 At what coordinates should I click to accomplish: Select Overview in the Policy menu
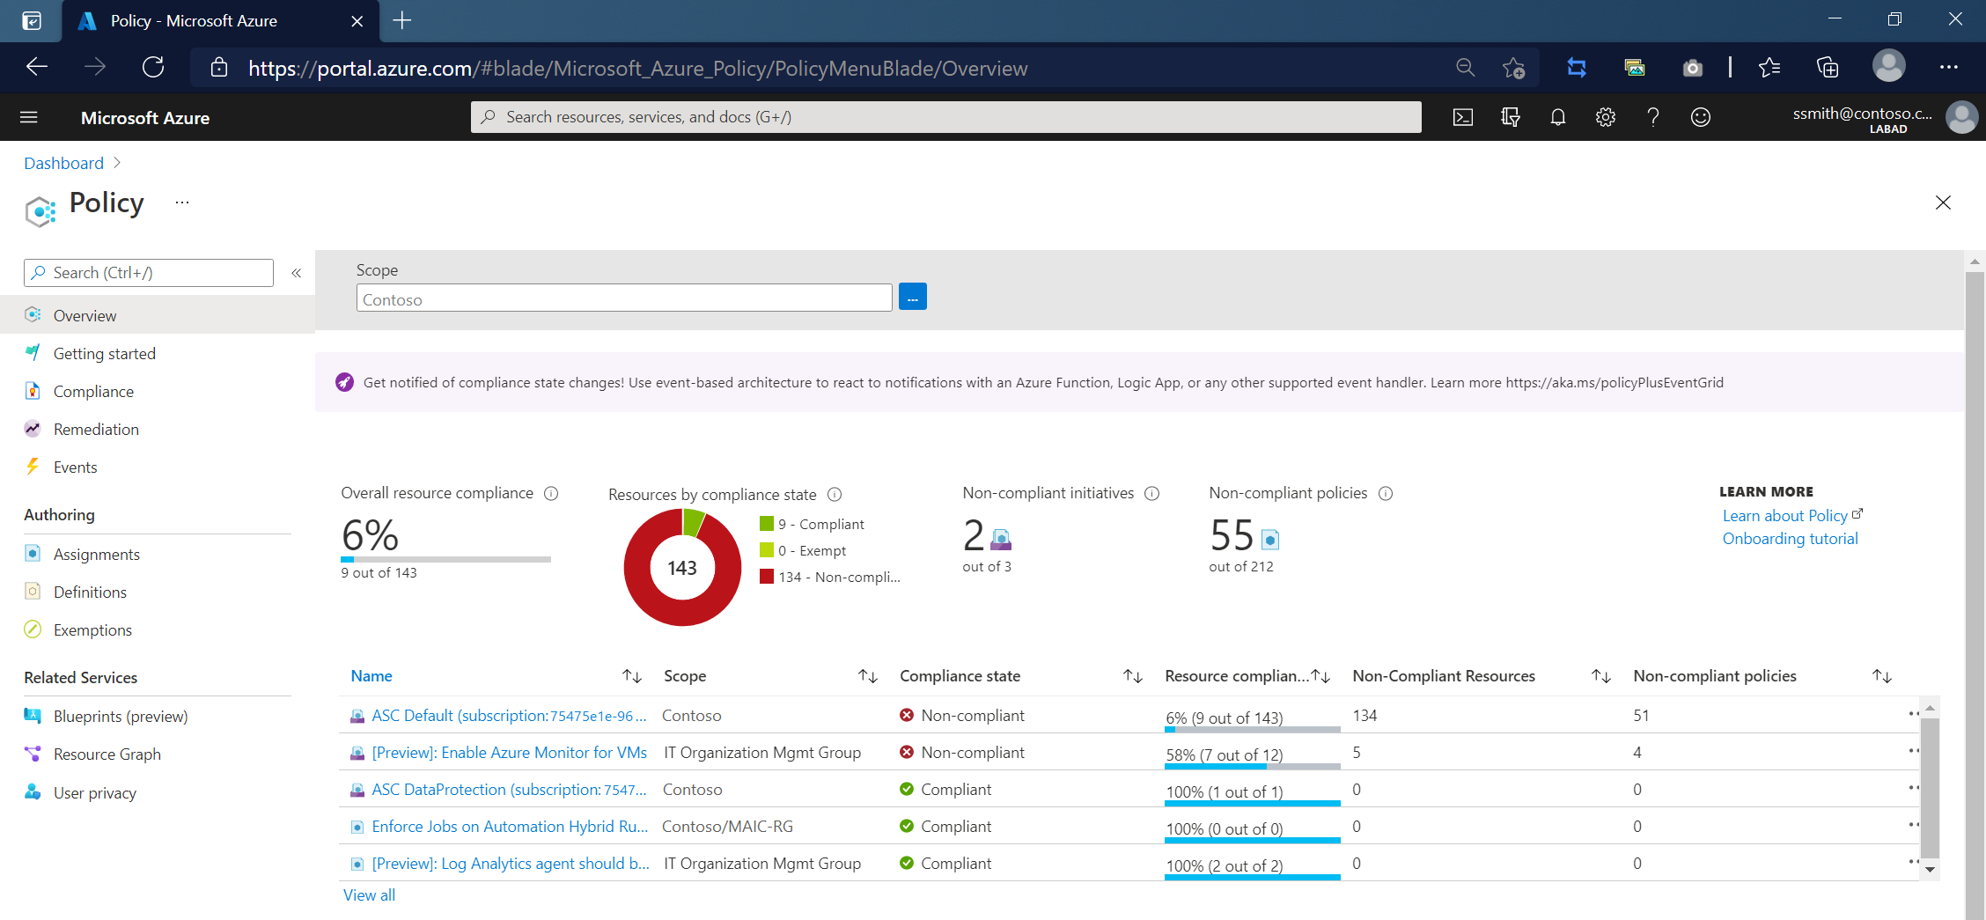(85, 314)
